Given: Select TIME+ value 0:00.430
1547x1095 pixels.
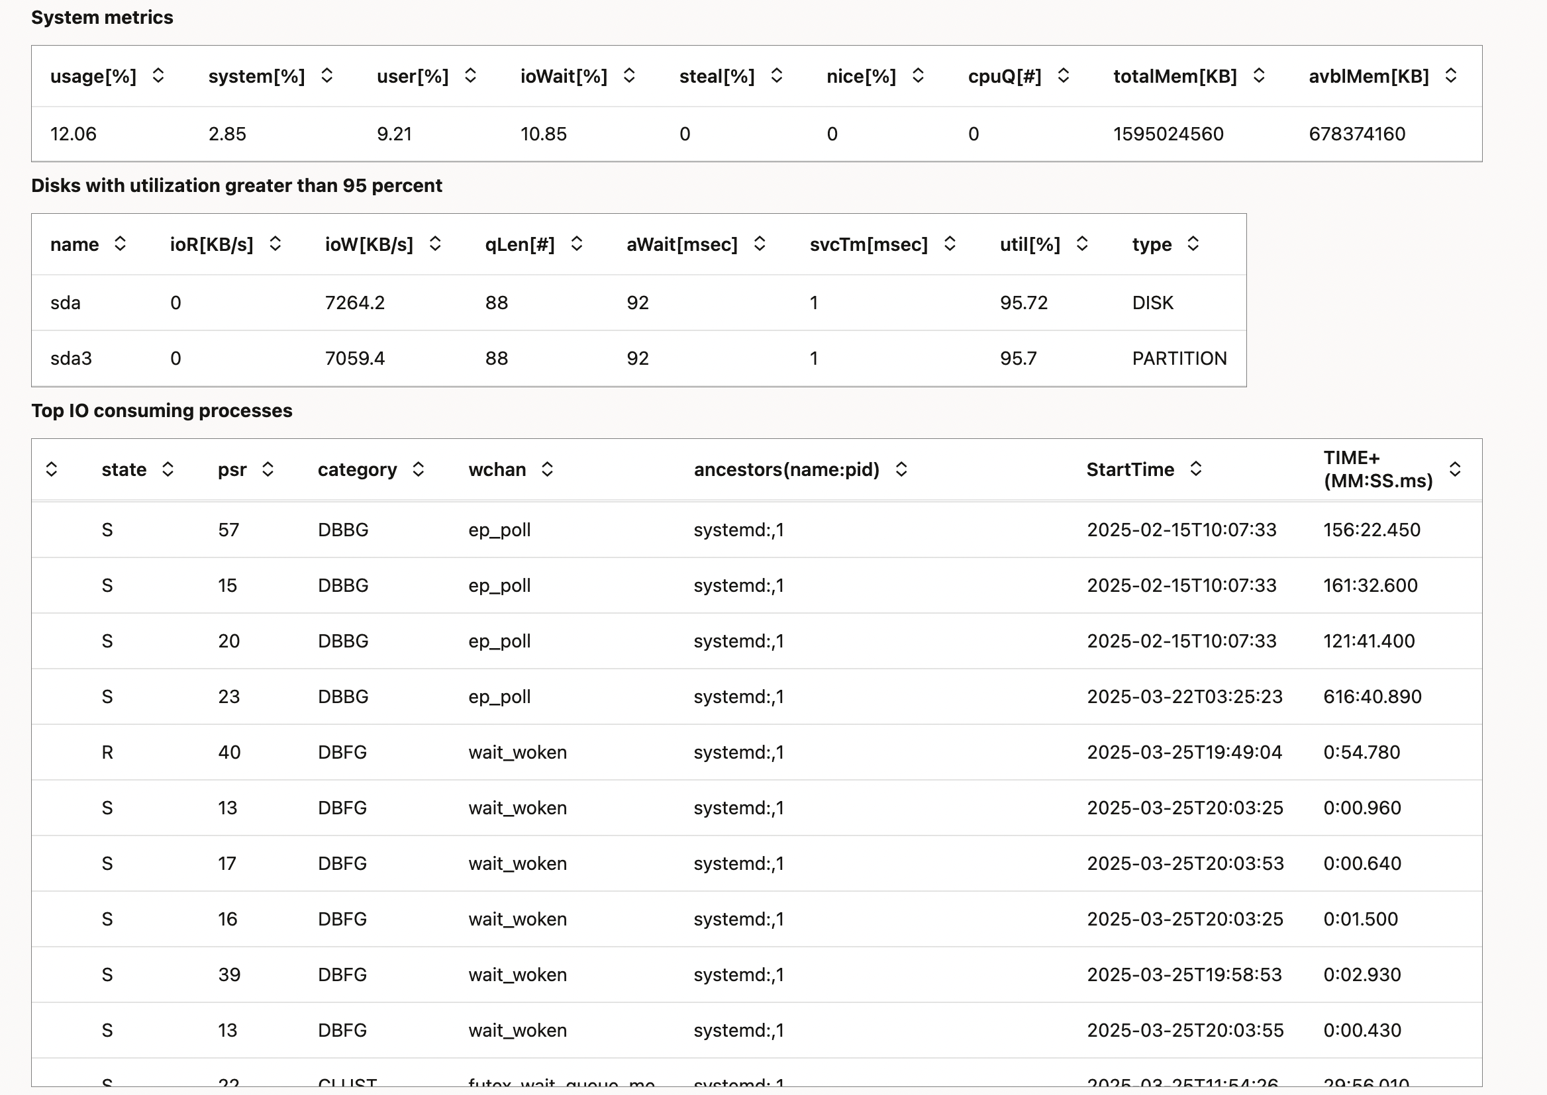Looking at the screenshot, I should coord(1362,1030).
